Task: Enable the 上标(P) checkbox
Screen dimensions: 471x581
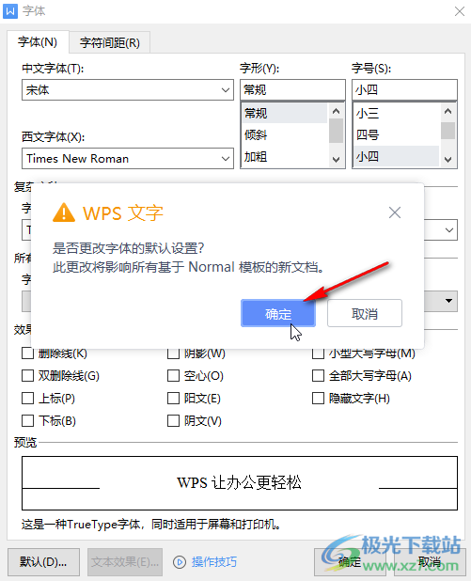Action: click(28, 399)
